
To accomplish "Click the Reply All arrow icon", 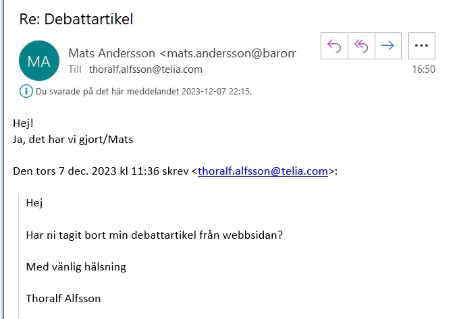I will pyautogui.click(x=361, y=46).
